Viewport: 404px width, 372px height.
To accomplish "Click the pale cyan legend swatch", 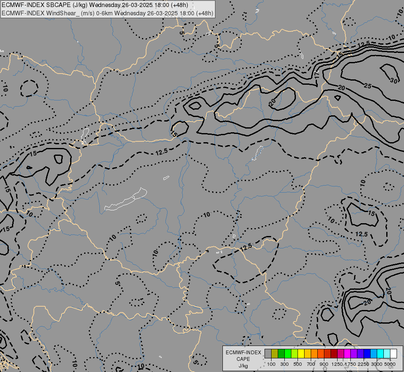I will coord(387,353).
